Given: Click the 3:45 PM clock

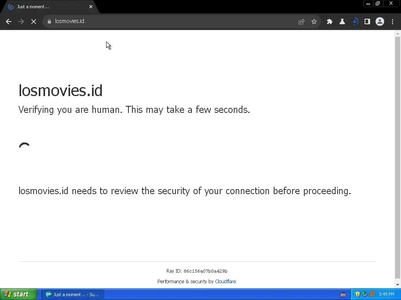Looking at the screenshot, I should click(x=387, y=295).
